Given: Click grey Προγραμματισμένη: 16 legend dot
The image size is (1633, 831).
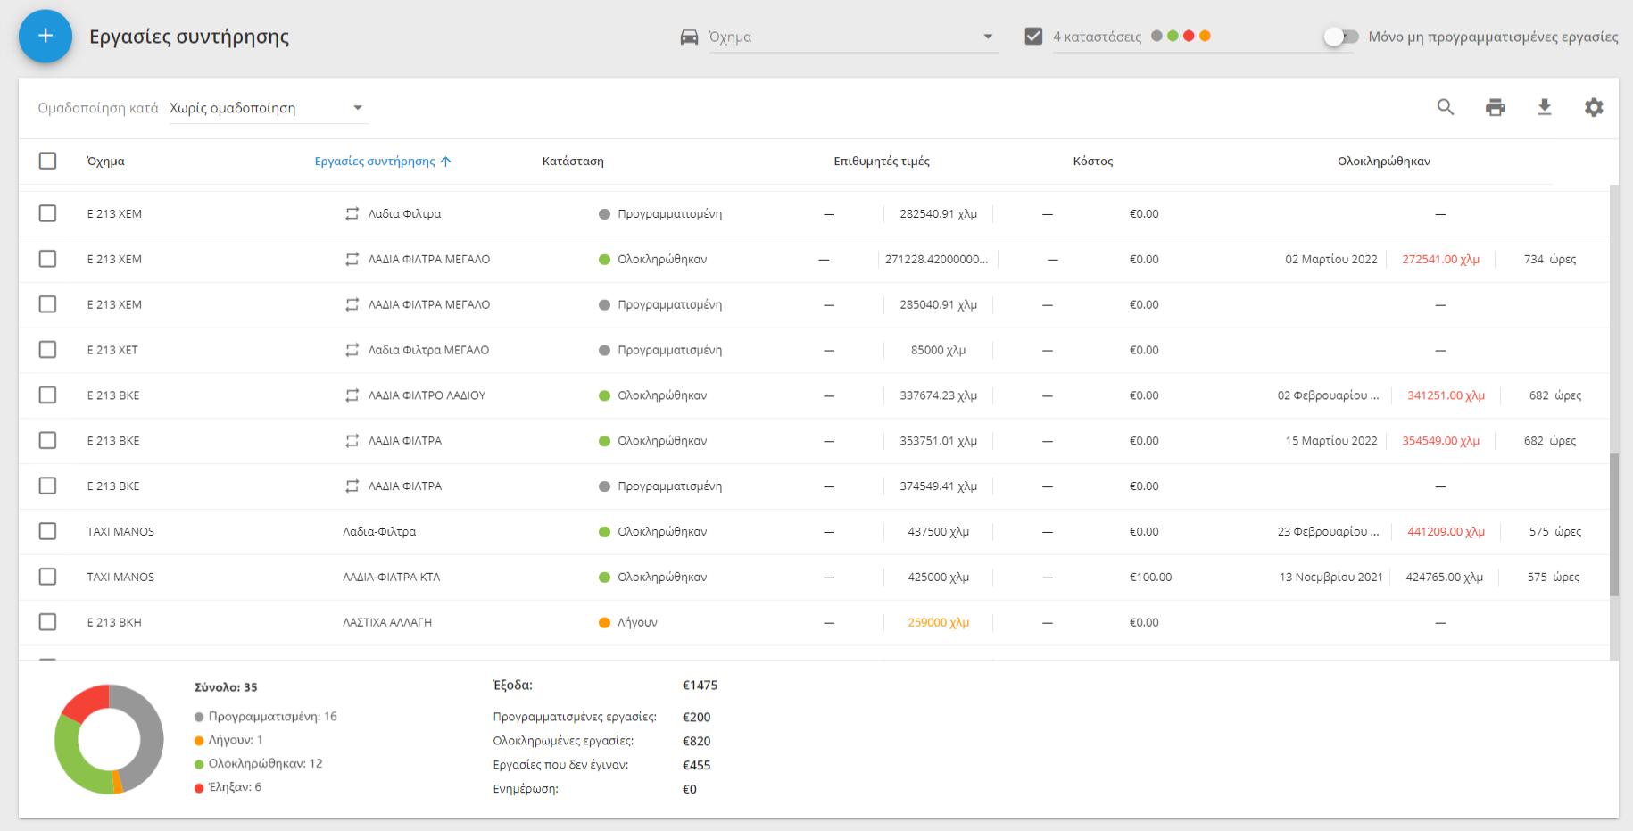Looking at the screenshot, I should tap(199, 717).
